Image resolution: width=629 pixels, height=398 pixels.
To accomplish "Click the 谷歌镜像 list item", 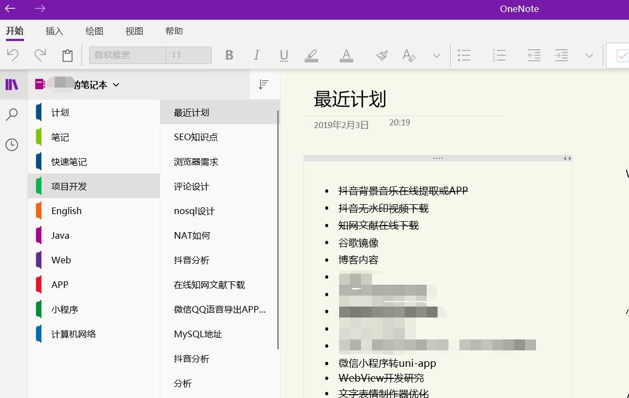I will [358, 243].
